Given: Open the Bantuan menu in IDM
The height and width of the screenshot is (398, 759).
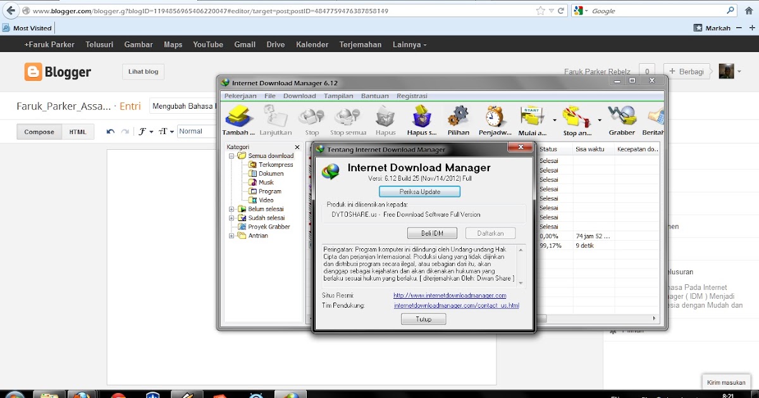Looking at the screenshot, I should pyautogui.click(x=375, y=96).
